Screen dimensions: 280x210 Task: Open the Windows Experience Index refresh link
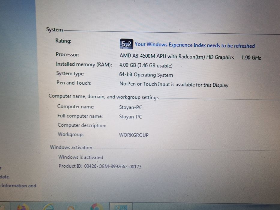(x=195, y=45)
